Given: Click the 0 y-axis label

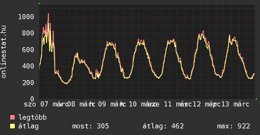Looking at the screenshot, I should (x=32, y=99).
